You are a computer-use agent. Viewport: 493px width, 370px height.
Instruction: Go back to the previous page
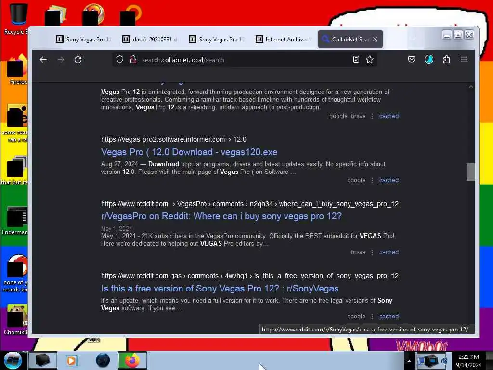(x=43, y=60)
